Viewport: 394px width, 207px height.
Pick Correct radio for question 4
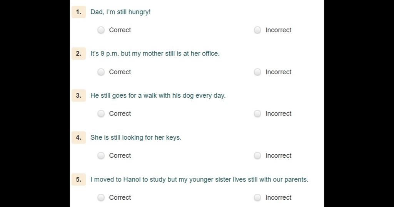101,156
